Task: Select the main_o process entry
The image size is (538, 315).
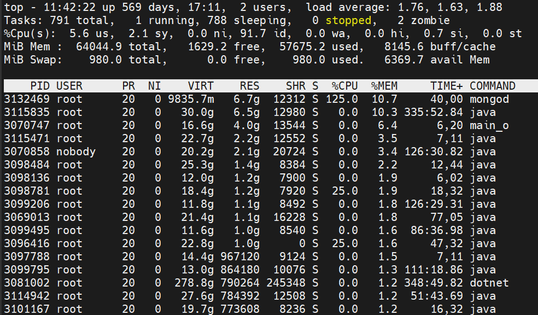Action: [x=489, y=125]
